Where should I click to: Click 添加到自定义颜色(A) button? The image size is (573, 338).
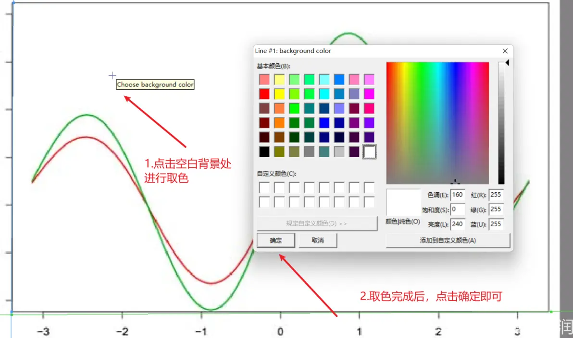[x=448, y=240]
